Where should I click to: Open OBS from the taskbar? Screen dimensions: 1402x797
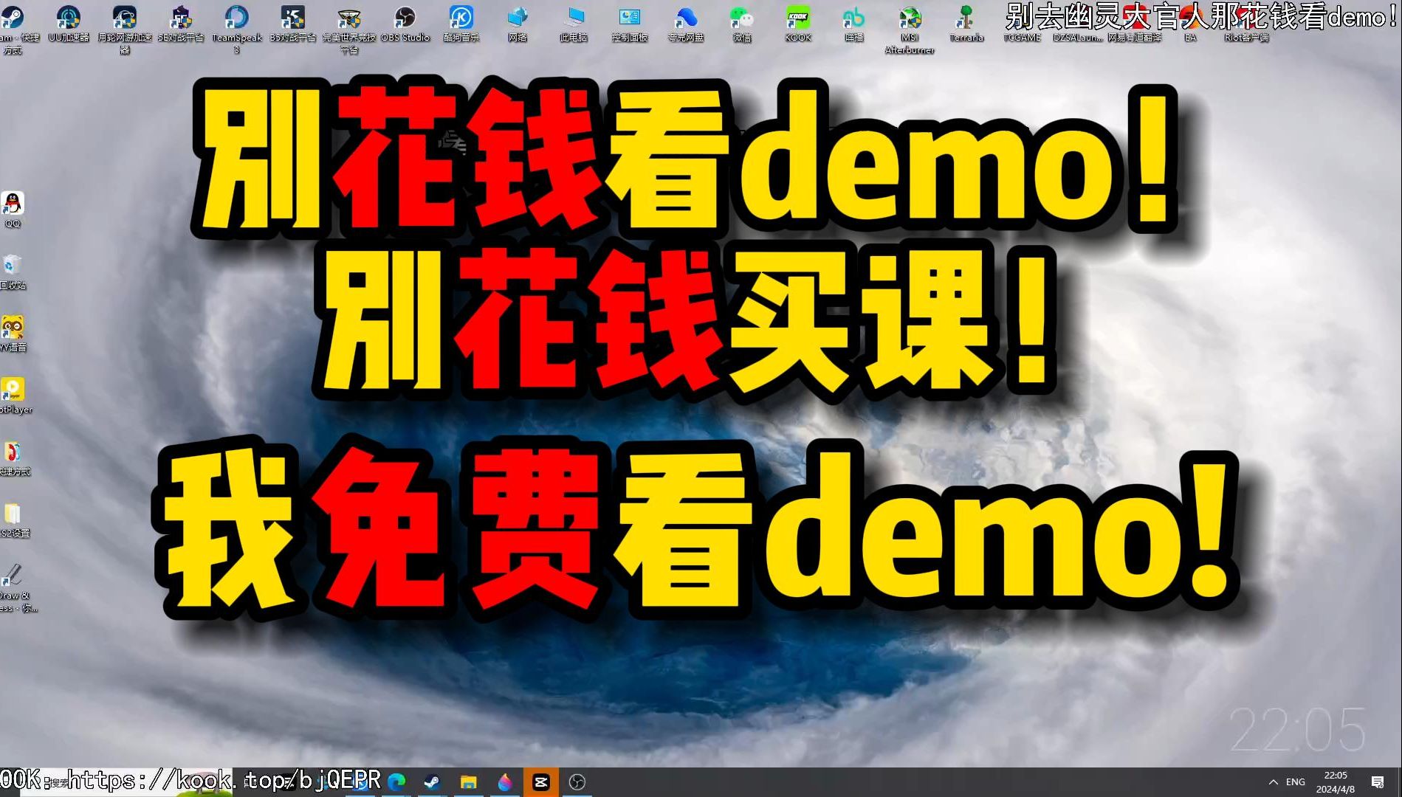pos(577,782)
